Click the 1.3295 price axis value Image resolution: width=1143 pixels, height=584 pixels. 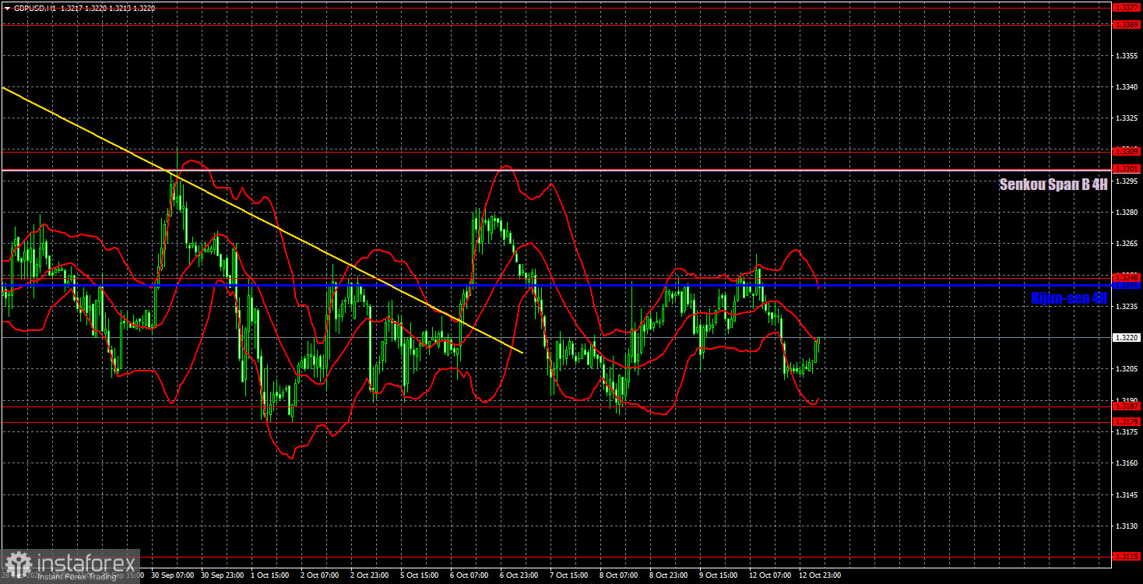pos(1127,181)
